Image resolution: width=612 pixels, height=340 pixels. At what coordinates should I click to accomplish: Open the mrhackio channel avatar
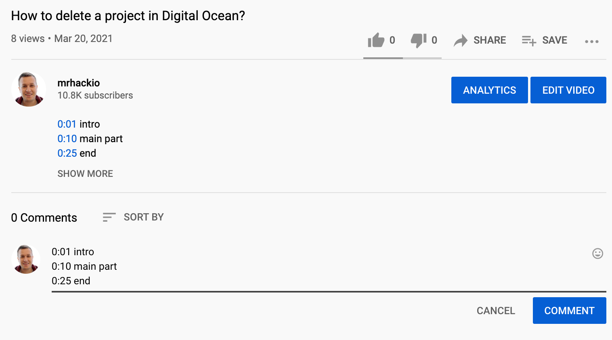(x=29, y=89)
